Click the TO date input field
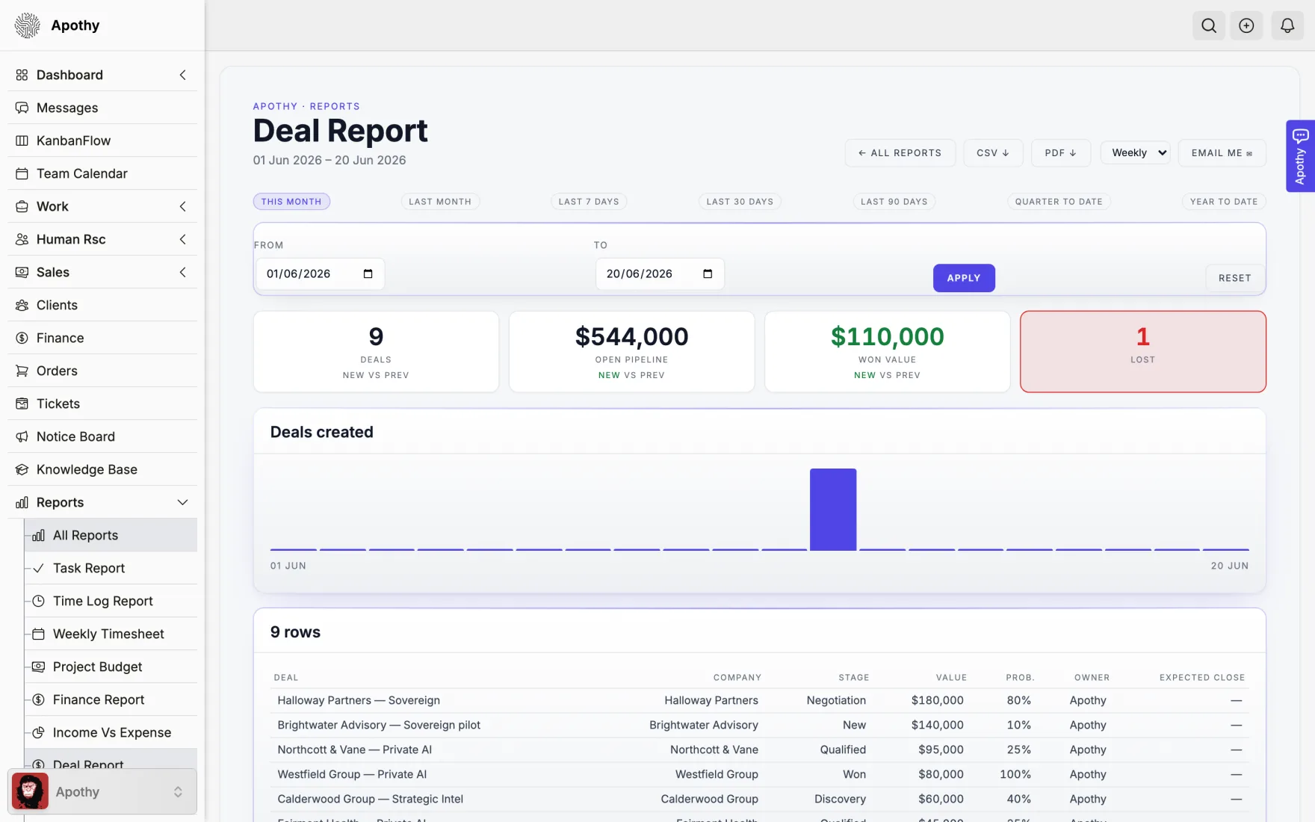Screen dimensions: 1315x822 (660, 274)
